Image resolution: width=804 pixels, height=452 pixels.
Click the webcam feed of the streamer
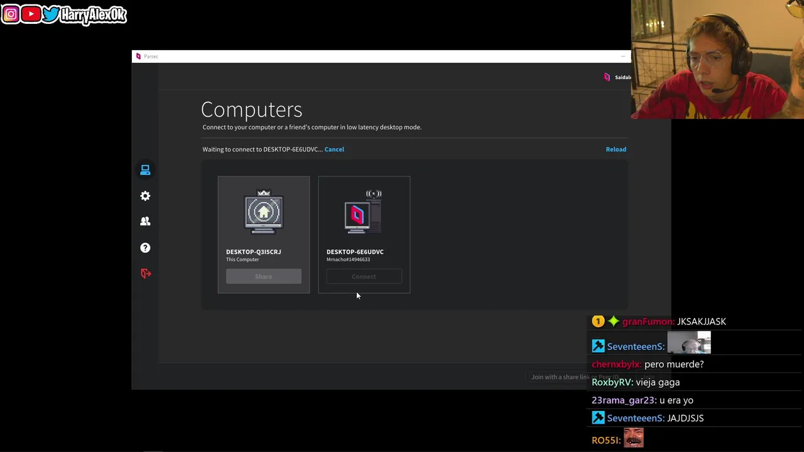(717, 59)
